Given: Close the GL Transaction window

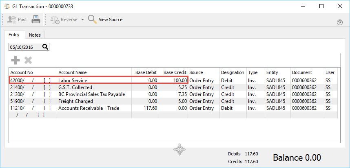Looking at the screenshot, I should pyautogui.click(x=340, y=6).
